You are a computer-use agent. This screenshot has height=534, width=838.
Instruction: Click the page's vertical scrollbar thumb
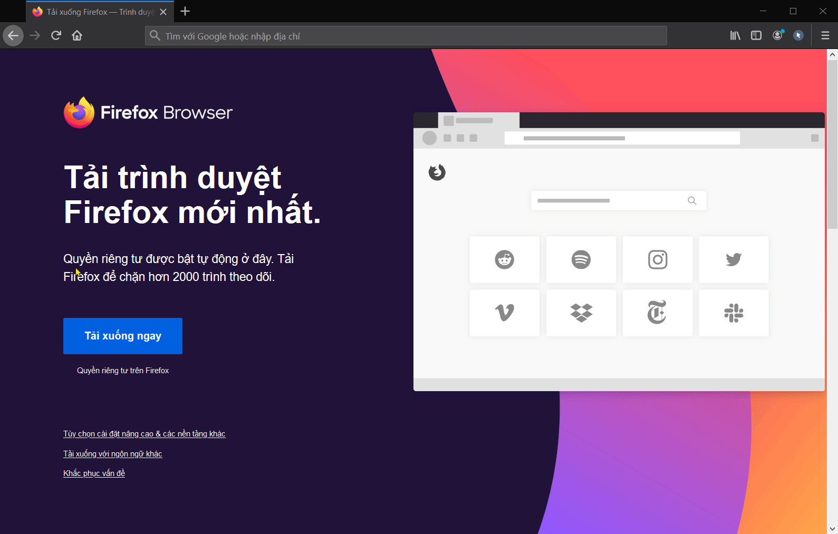(x=832, y=144)
